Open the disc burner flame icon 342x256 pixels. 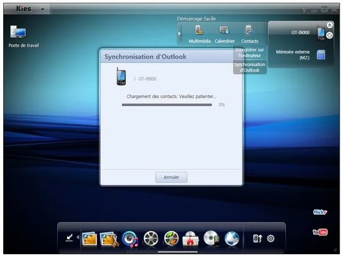click(x=190, y=239)
